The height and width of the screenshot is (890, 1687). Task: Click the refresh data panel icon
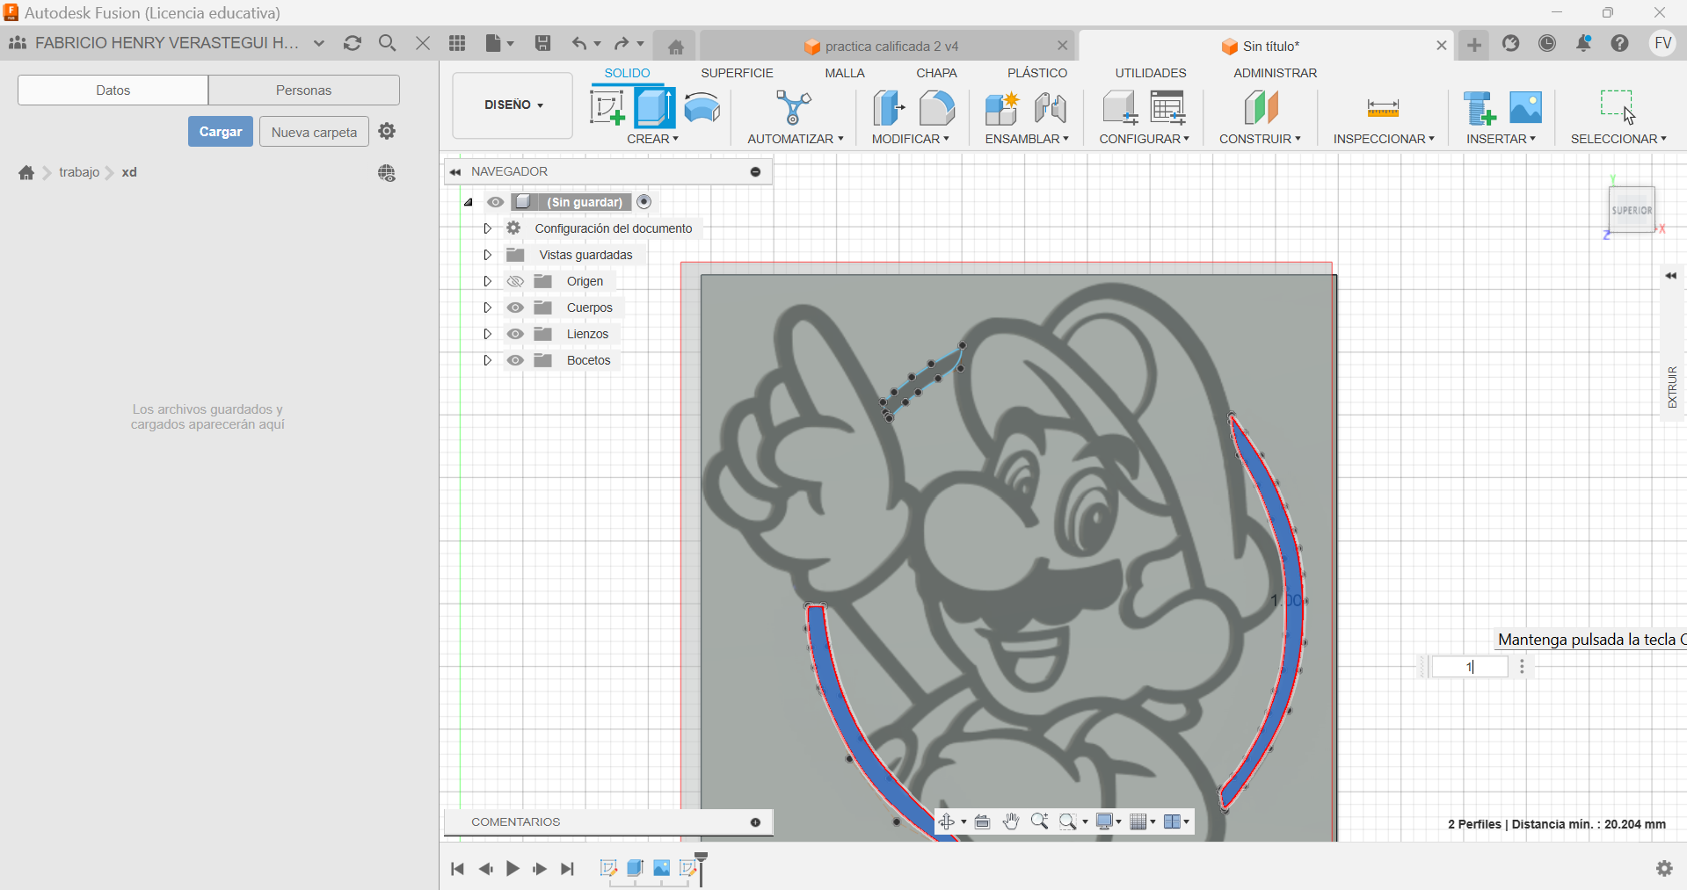353,43
